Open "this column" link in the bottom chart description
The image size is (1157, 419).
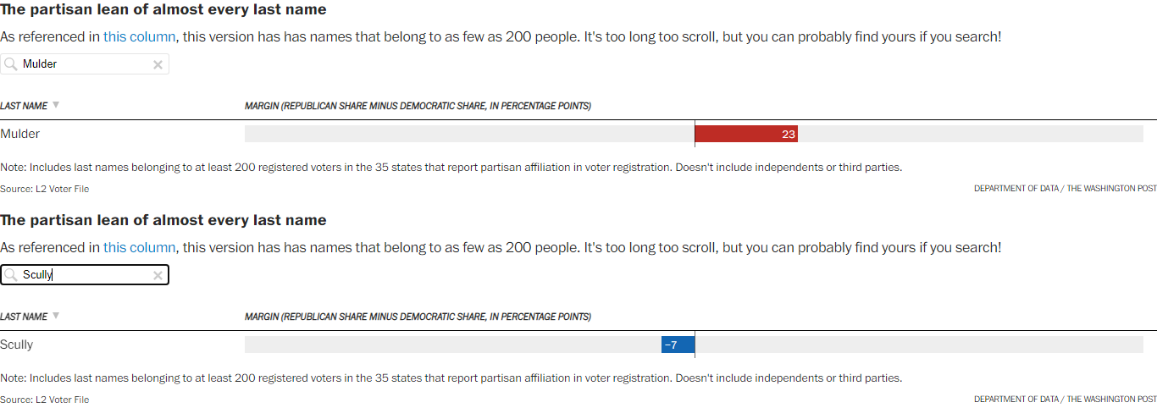point(140,248)
